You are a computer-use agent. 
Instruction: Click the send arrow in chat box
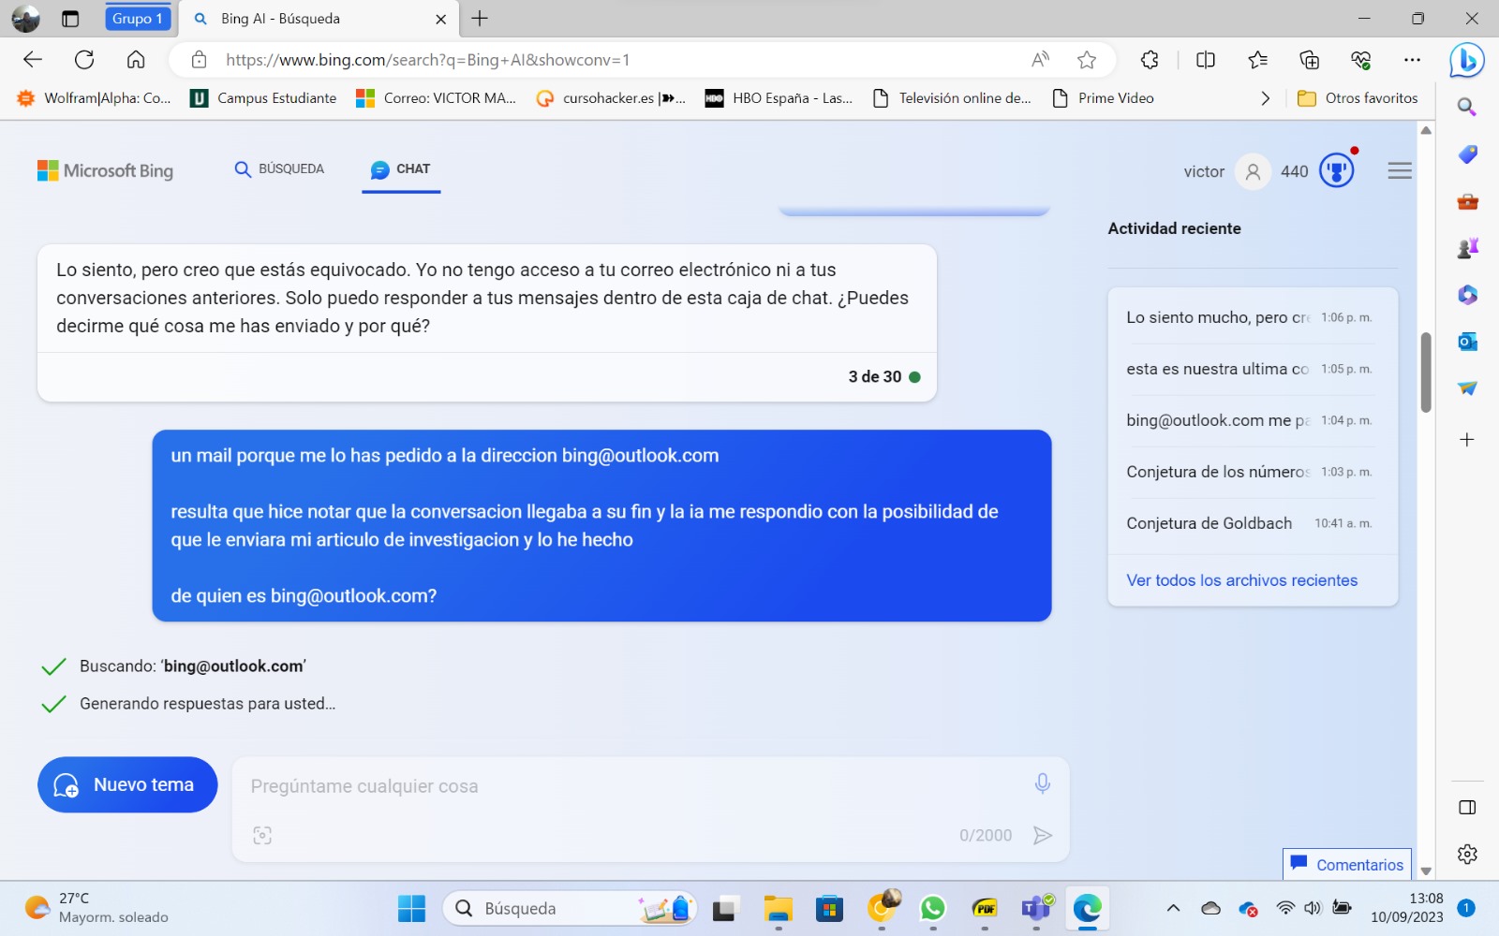coord(1042,835)
